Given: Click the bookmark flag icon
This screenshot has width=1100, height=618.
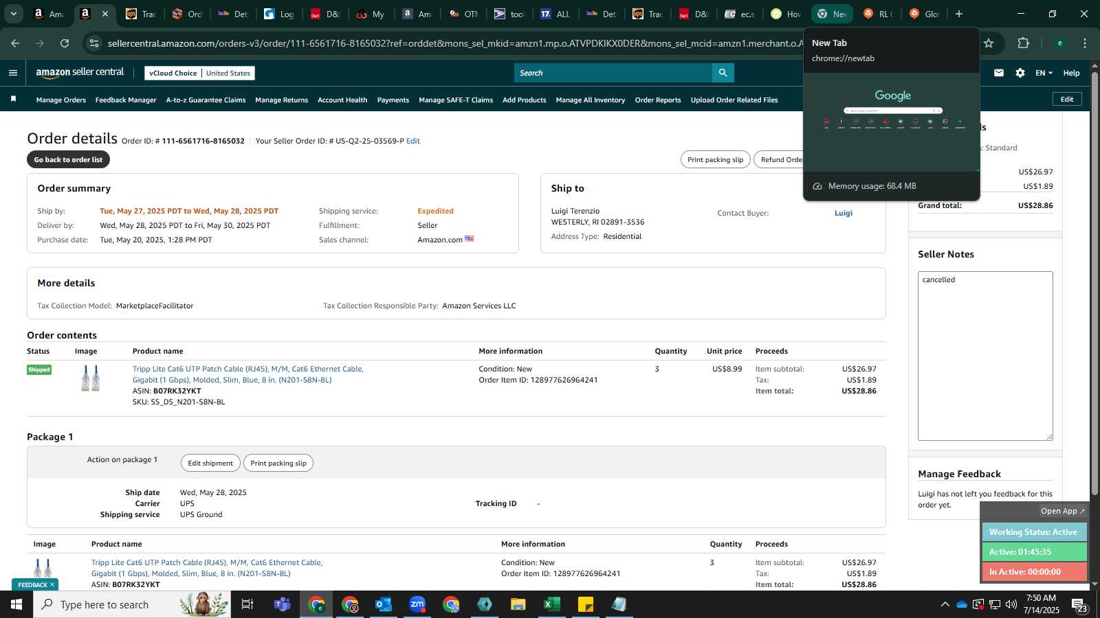Looking at the screenshot, I should point(13,100).
